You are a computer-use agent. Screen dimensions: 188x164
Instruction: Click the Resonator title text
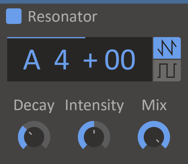coord(63,17)
